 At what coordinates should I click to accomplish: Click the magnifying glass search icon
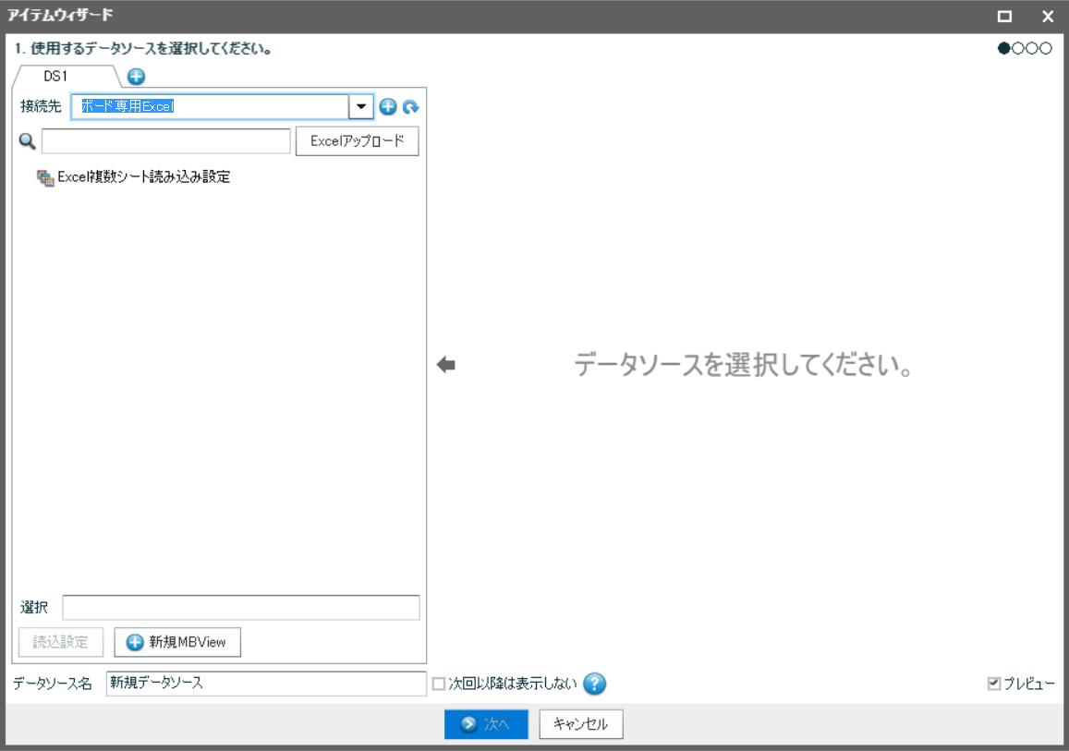(27, 141)
